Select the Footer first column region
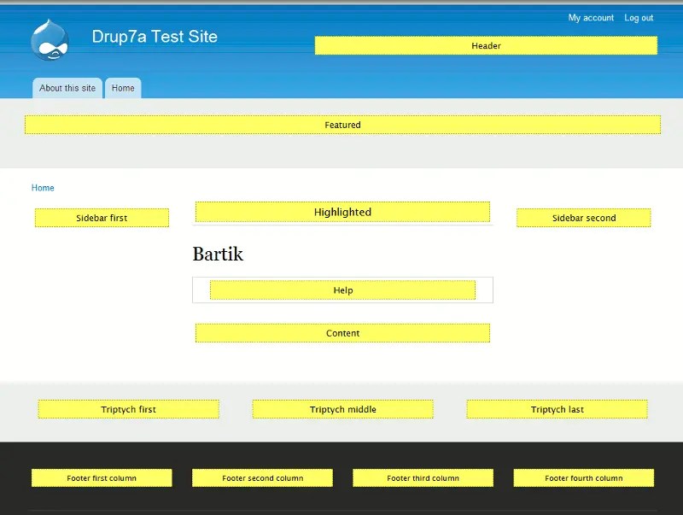Image resolution: width=683 pixels, height=515 pixels. point(101,477)
